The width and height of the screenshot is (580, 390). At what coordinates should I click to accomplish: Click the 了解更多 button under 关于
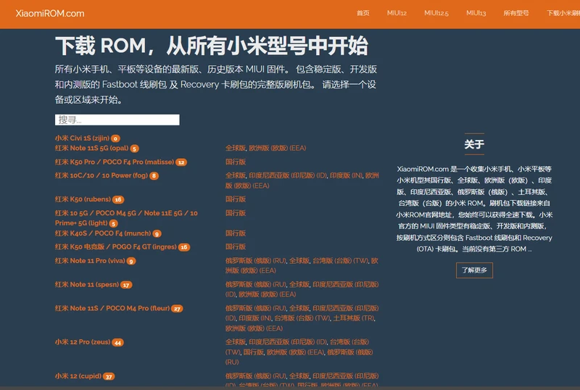[x=474, y=270]
